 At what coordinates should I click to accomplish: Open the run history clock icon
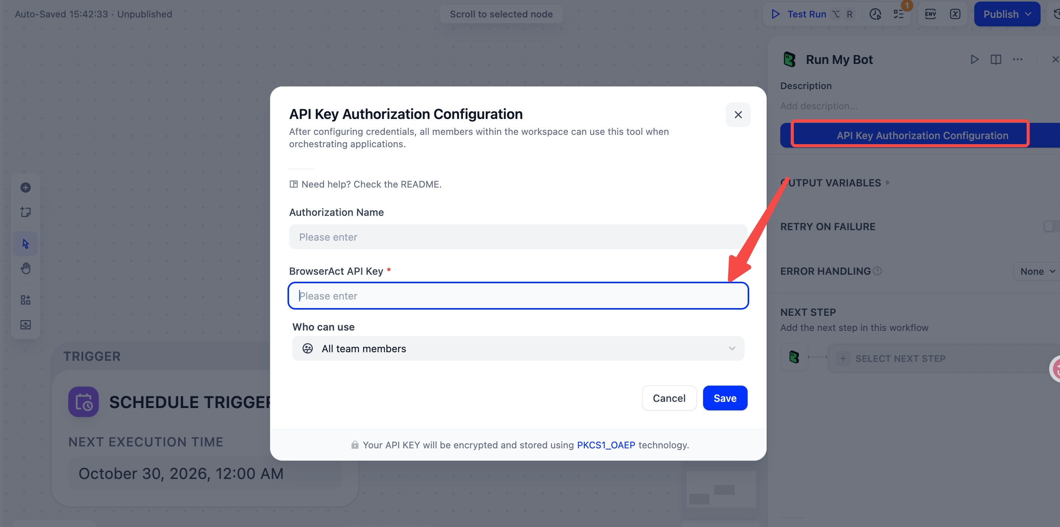(x=875, y=14)
